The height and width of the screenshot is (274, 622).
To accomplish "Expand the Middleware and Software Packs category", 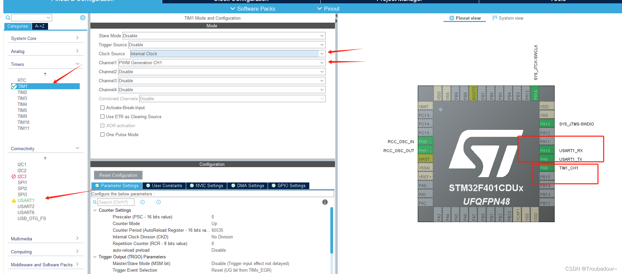I will (45, 265).
